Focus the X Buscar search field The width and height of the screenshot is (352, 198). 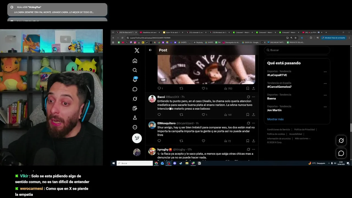(297, 50)
